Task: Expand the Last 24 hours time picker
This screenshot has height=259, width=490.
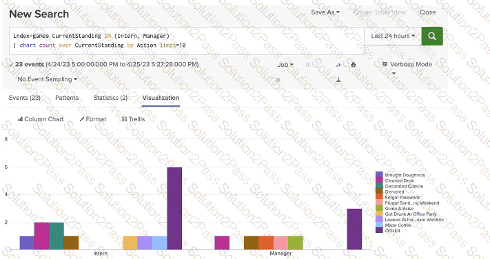Action: tap(393, 36)
